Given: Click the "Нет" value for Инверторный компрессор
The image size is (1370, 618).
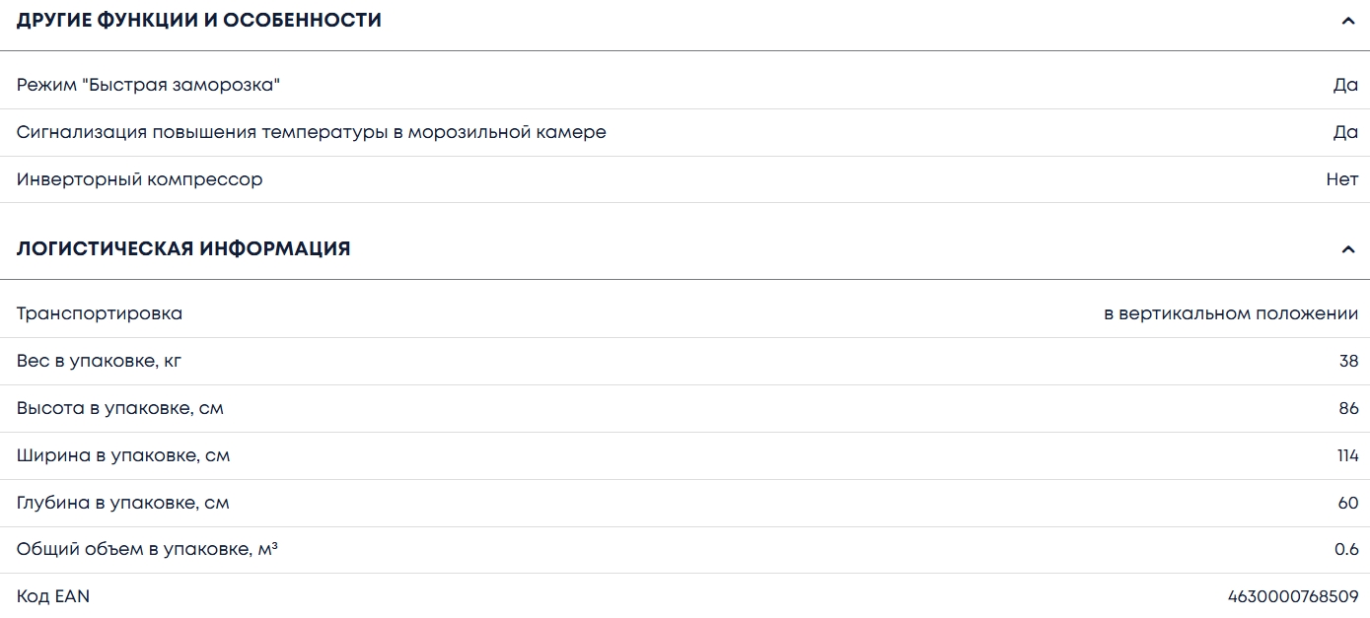Looking at the screenshot, I should [x=1342, y=179].
